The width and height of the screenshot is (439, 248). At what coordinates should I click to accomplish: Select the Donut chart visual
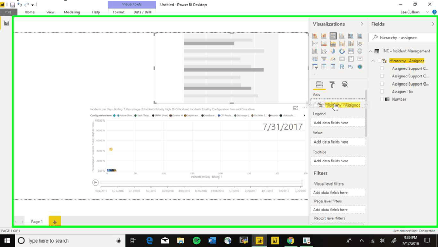click(342, 52)
